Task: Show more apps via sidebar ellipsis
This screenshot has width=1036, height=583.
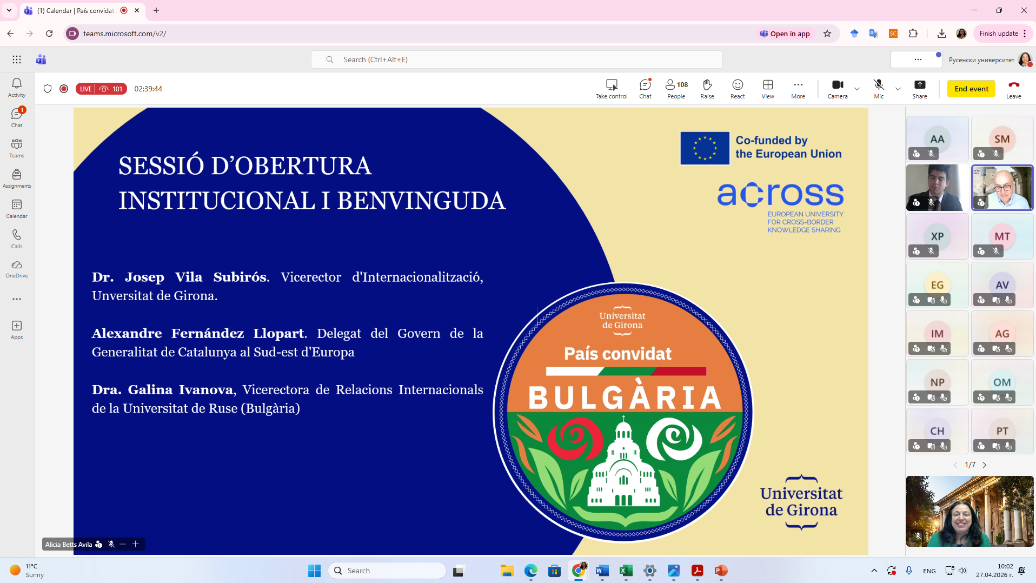Action: point(17,299)
